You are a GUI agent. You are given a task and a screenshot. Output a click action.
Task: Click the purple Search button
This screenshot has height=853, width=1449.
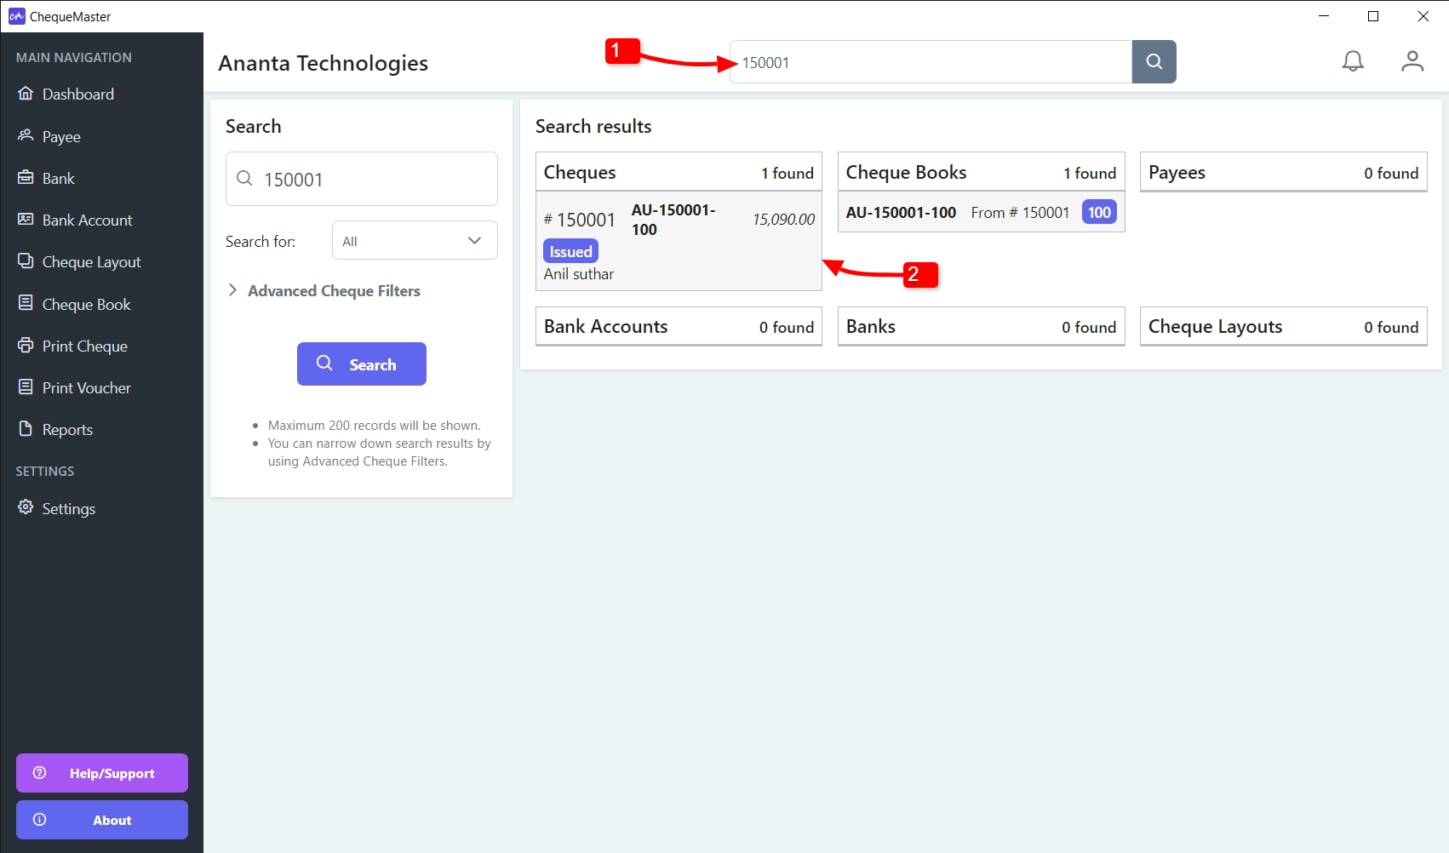[x=362, y=364]
